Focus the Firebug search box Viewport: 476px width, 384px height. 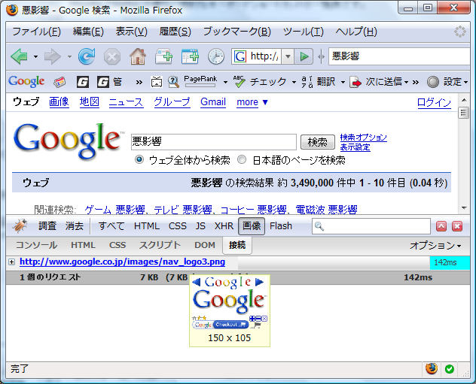tap(371, 226)
